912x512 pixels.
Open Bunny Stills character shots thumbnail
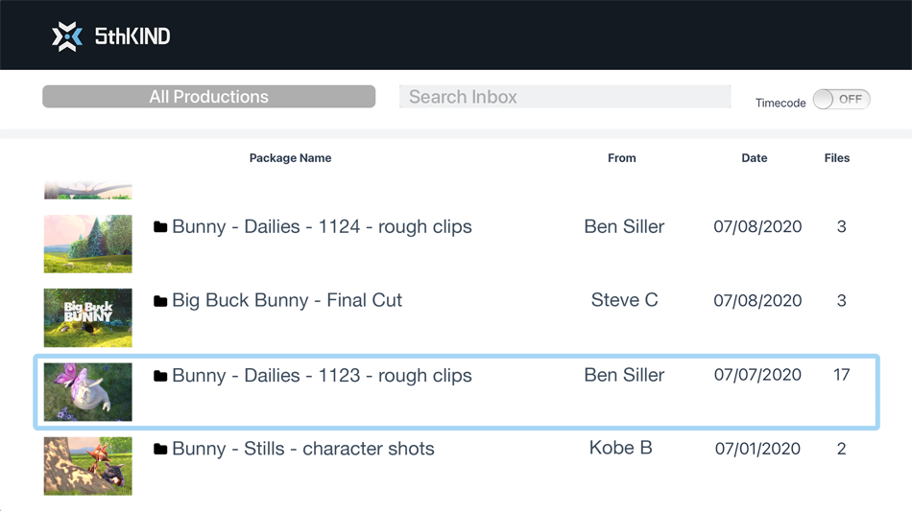click(x=88, y=466)
